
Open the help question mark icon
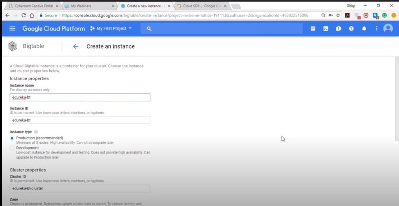351,29
